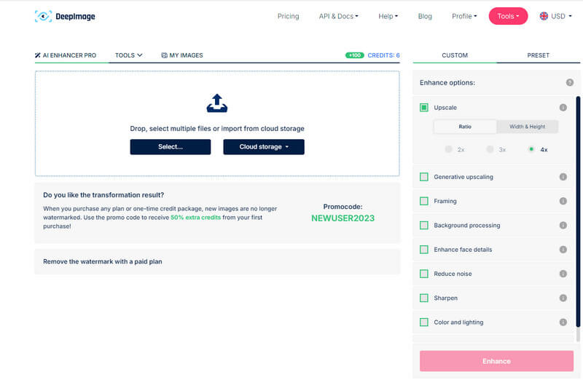Screen dimensions: 583x380
Task: Click Remove the watermark with a paid plan
Action: [x=103, y=261]
